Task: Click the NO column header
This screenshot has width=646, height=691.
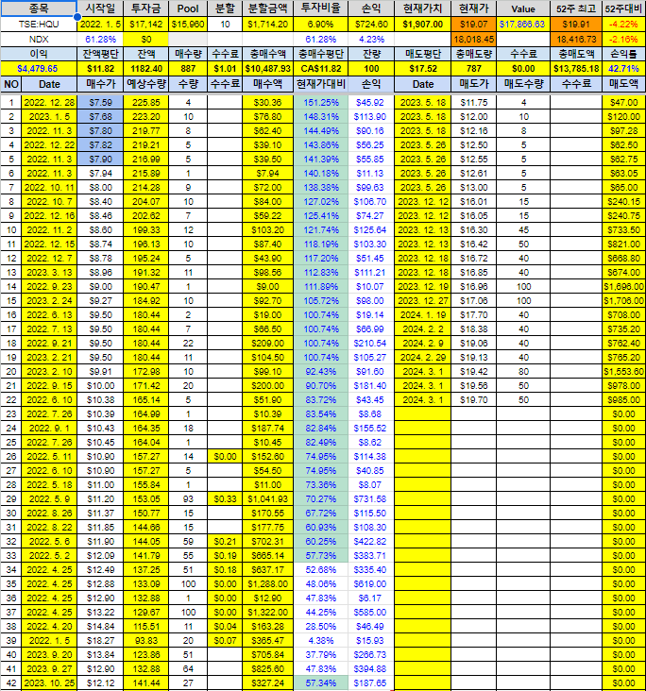Action: tap(11, 84)
